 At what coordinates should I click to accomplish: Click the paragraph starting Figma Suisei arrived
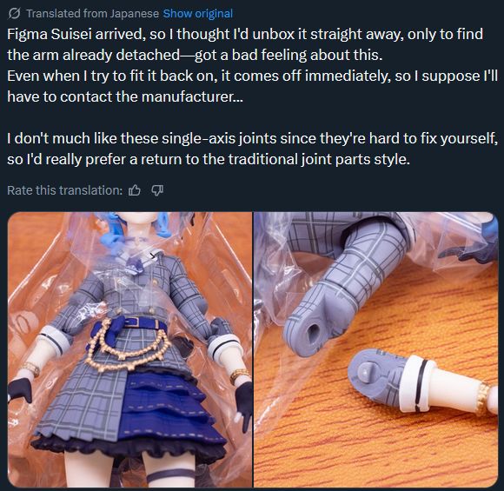[x=252, y=65]
